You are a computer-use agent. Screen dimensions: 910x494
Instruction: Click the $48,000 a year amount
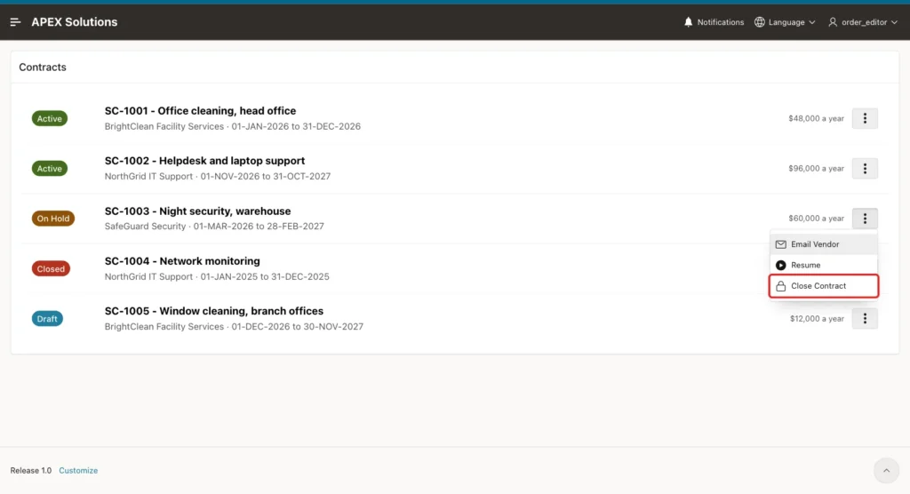[816, 118]
